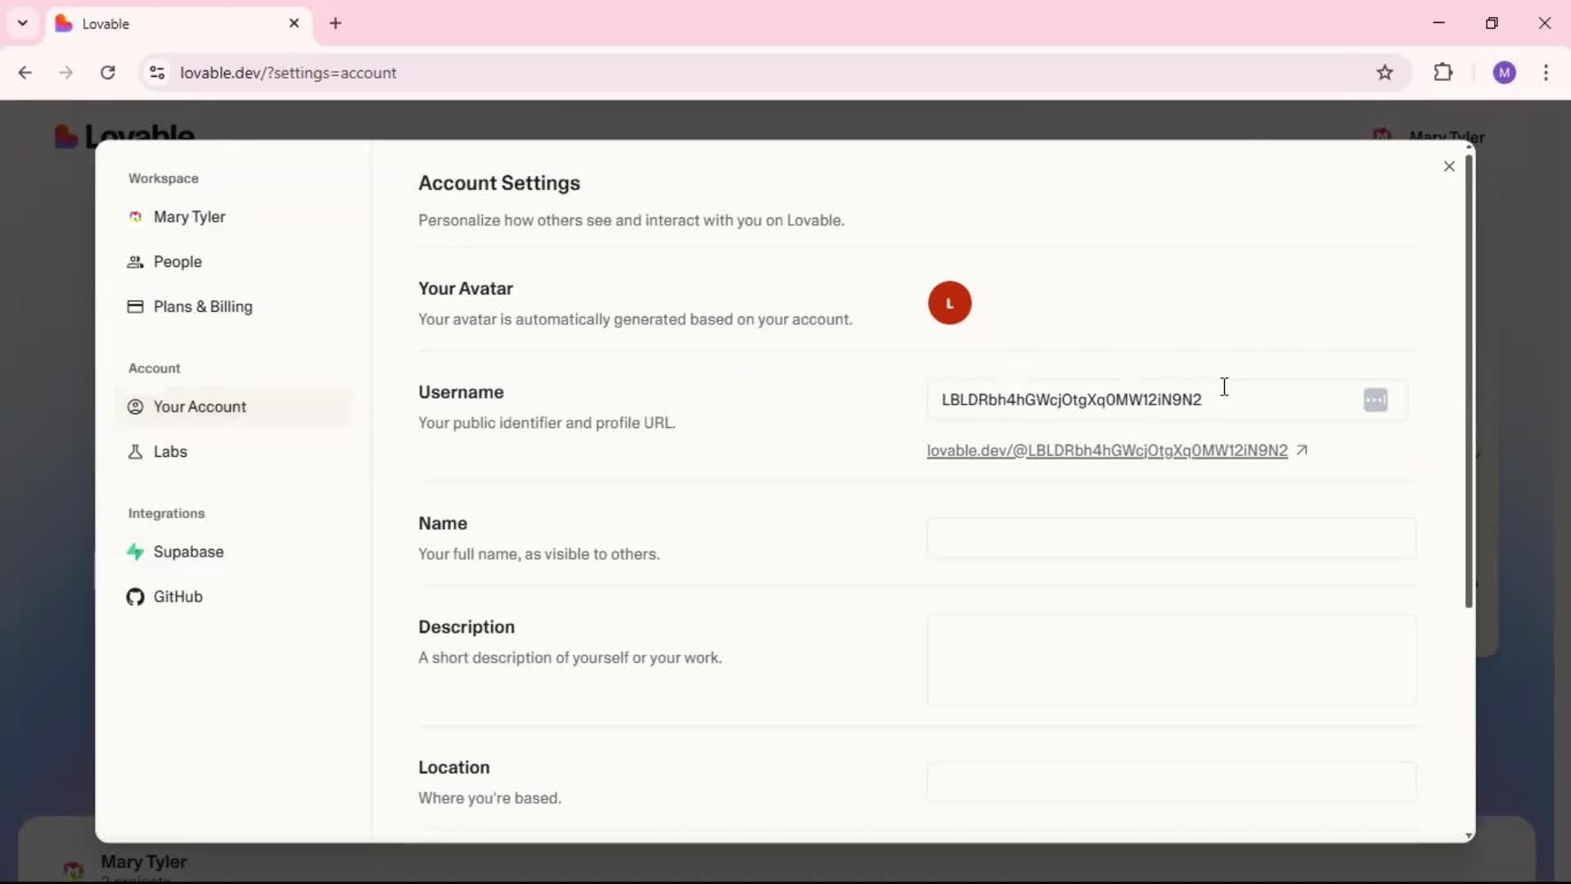
Task: Click the settings dialog vertical scrollbar
Action: [1469, 381]
